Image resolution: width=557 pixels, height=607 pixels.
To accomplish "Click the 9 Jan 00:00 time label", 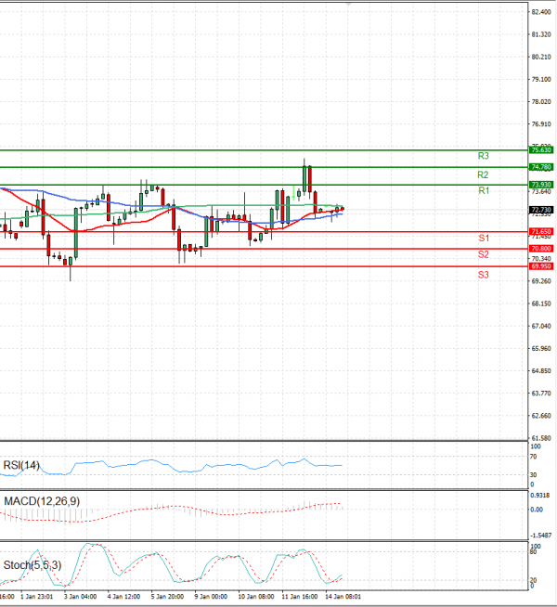I will pos(211,597).
